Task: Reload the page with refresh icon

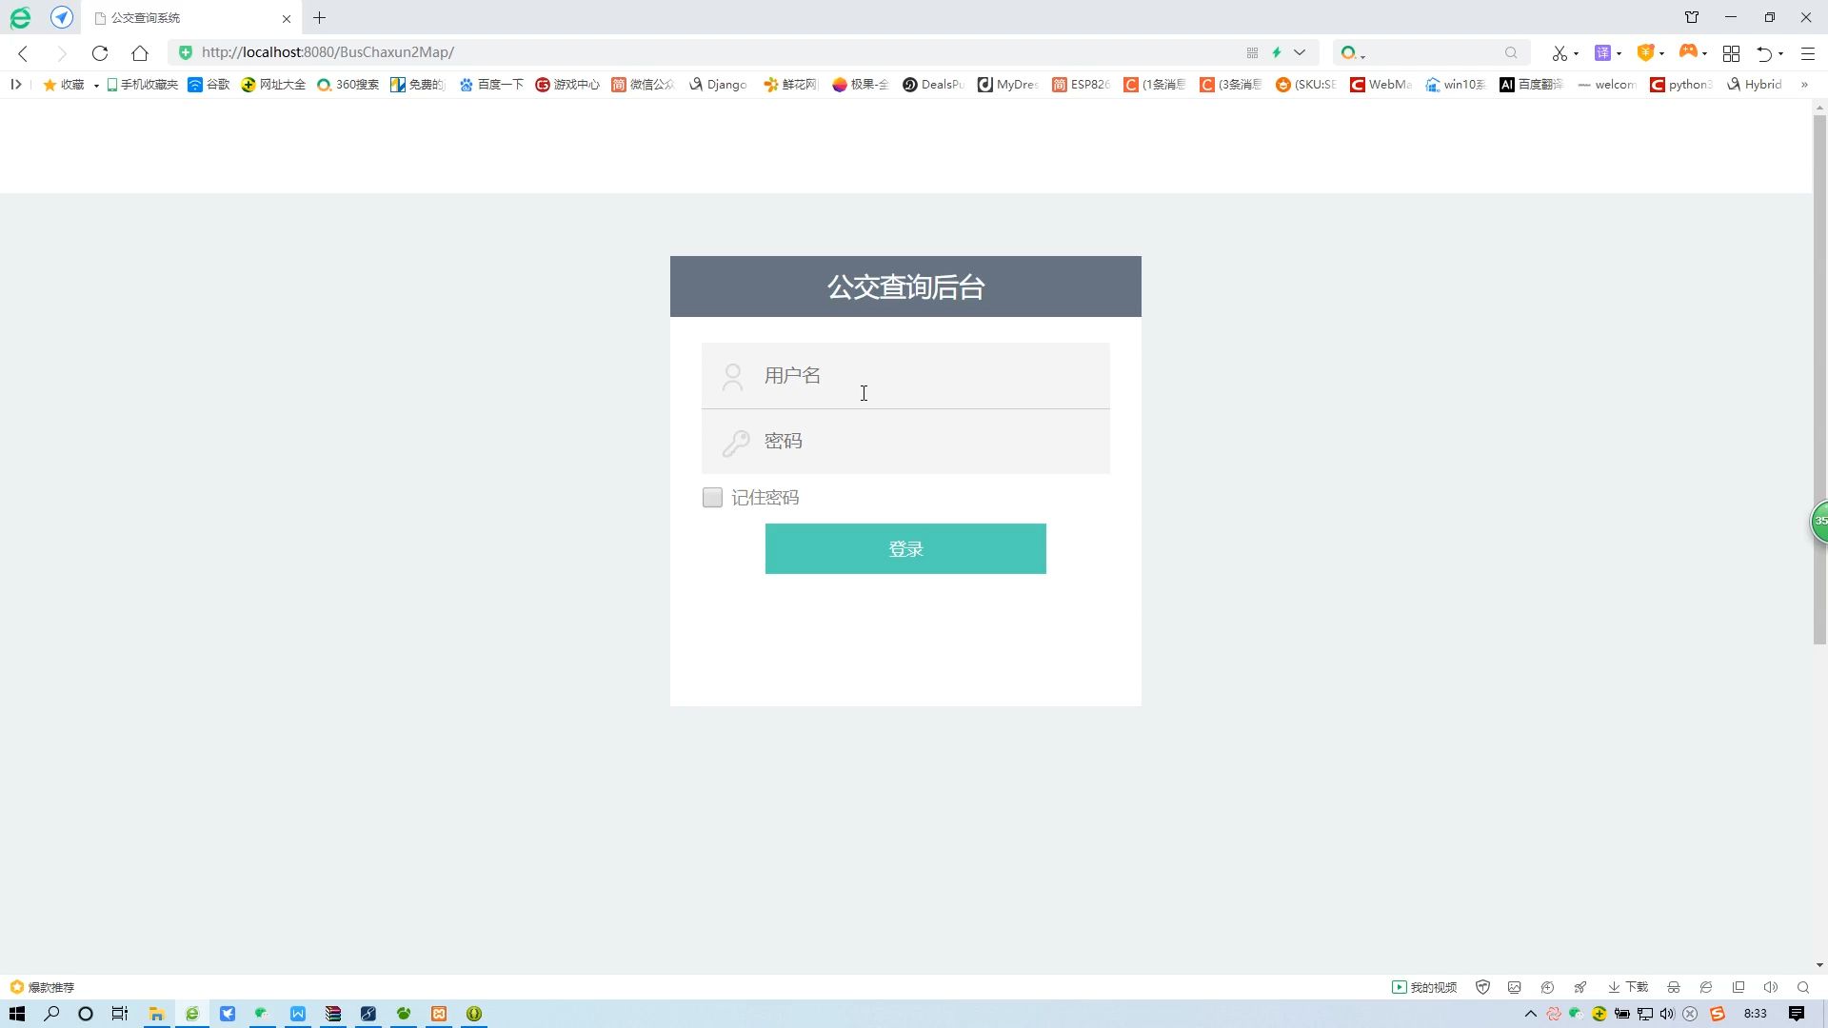Action: pos(100,53)
